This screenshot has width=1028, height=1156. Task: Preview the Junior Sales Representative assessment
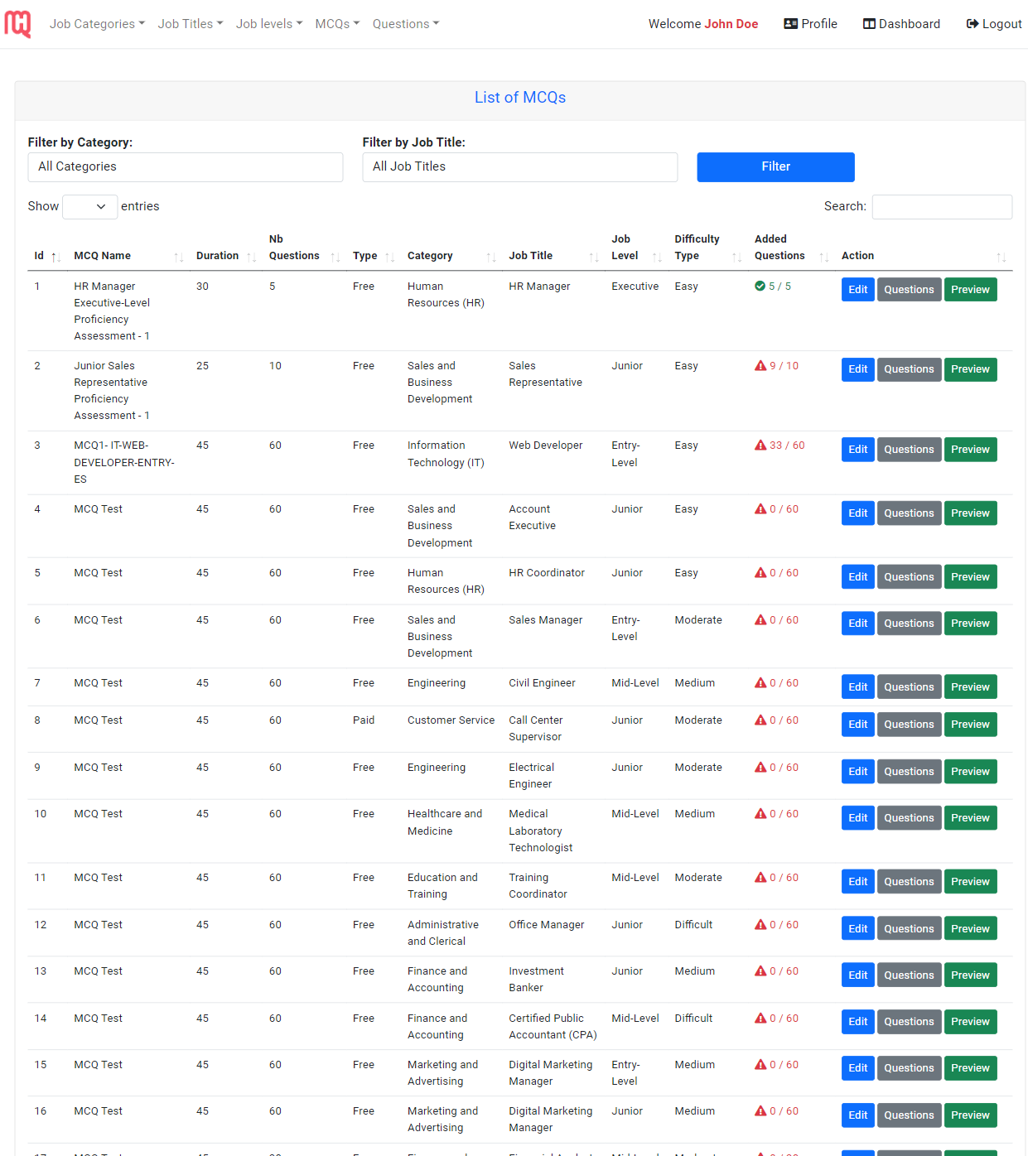coord(970,369)
